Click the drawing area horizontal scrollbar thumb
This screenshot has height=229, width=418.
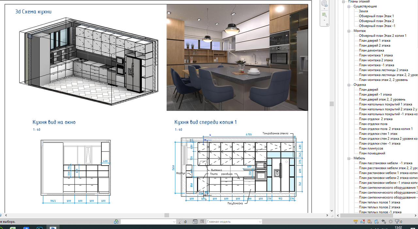167,215
